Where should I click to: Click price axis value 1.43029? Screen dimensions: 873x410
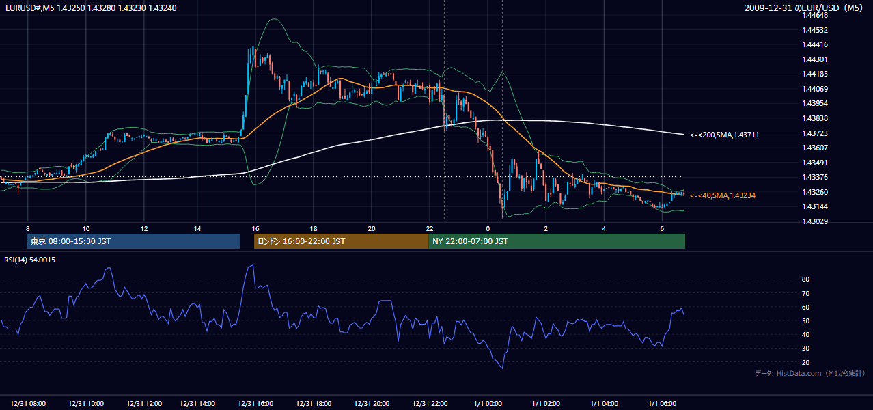tap(815, 221)
